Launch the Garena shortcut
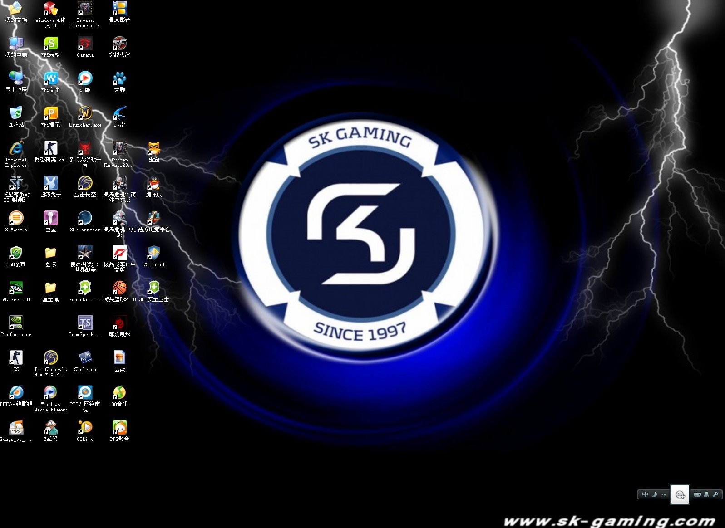Viewport: 725px width, 528px height. 85,44
